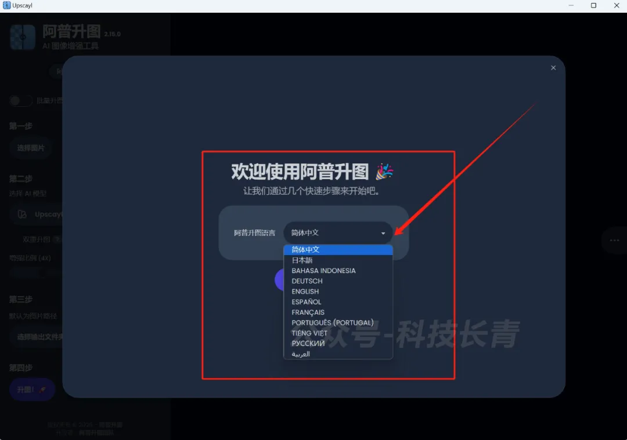The image size is (627, 440).
Task: Click the Upscayl logo in the sidebar
Action: [x=23, y=37]
